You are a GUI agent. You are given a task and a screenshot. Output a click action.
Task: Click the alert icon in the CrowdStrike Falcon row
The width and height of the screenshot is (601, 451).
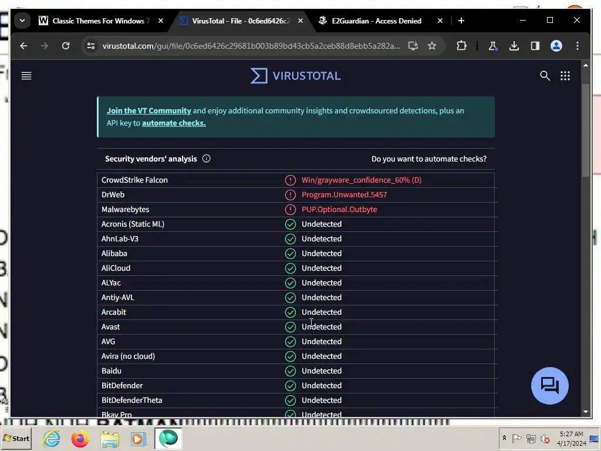290,180
